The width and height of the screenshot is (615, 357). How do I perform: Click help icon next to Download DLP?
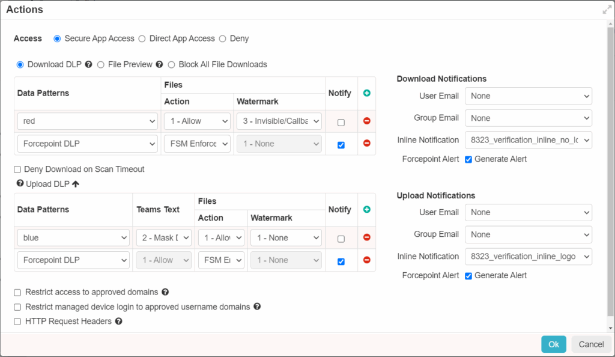coord(88,64)
